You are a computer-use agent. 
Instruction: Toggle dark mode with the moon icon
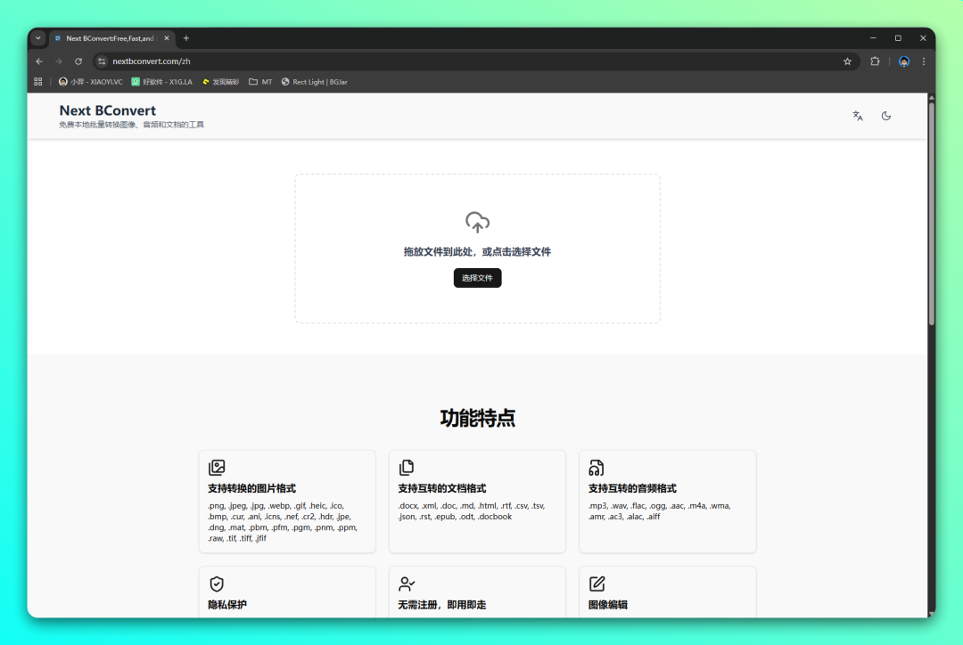pos(886,116)
